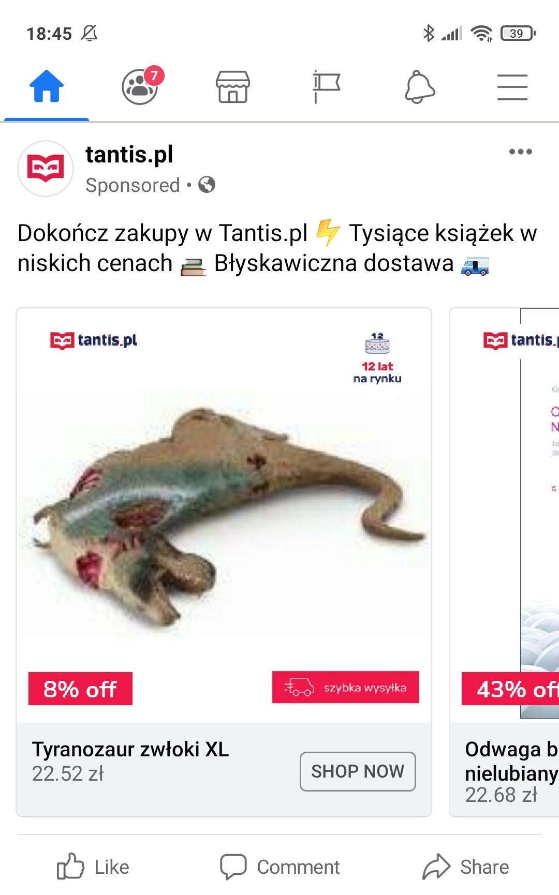559x895 pixels.
Task: Tap the public globe audience icon
Action: (x=207, y=185)
